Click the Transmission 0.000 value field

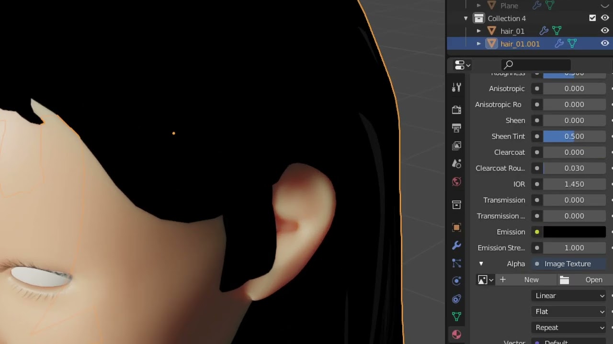574,200
